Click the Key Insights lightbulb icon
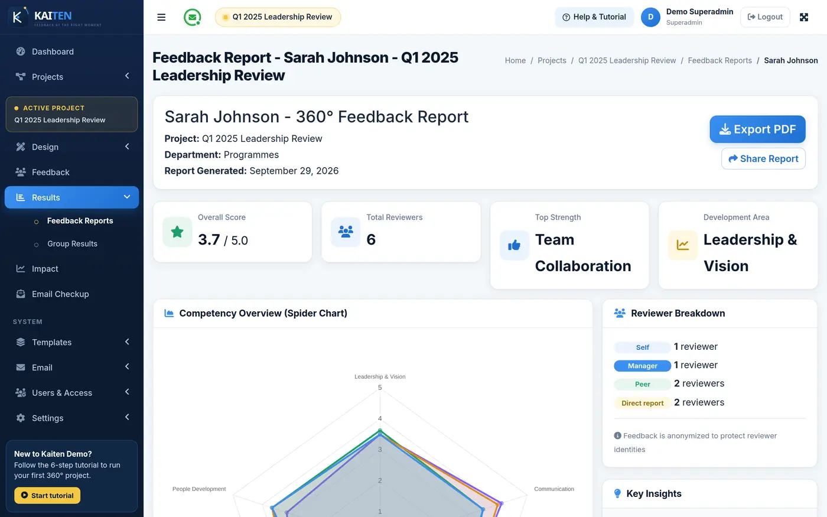The width and height of the screenshot is (827, 517). tap(618, 493)
